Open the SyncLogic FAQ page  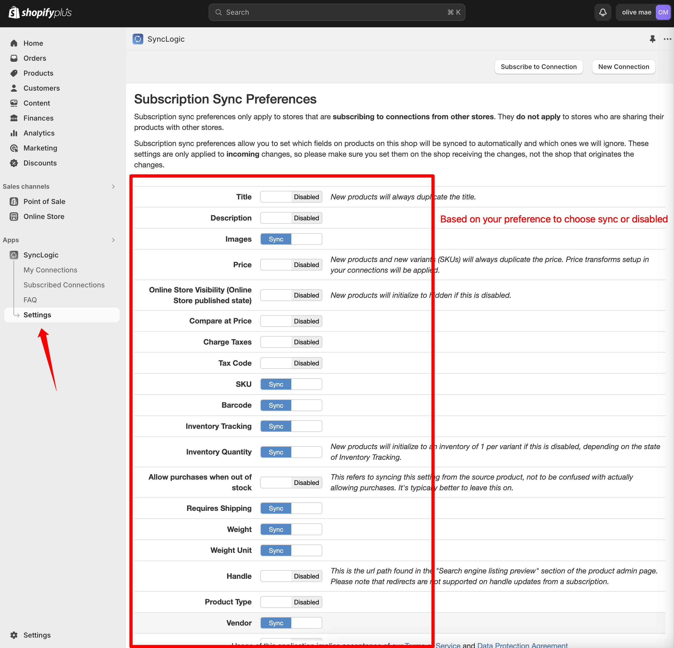point(30,300)
